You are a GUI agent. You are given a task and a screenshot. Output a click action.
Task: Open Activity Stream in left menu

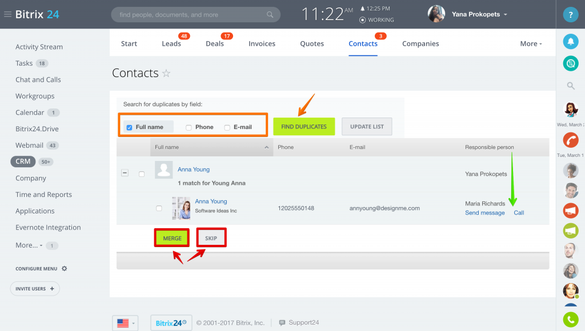[39, 47]
